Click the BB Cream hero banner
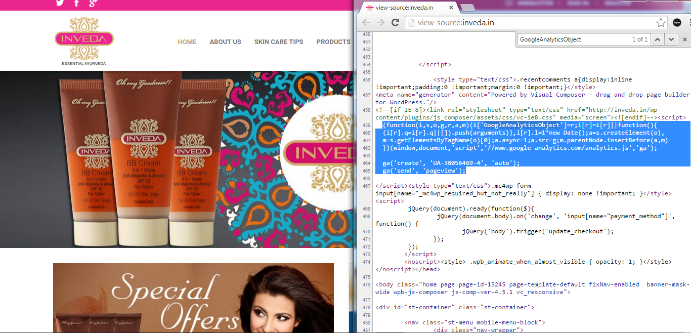 click(177, 159)
